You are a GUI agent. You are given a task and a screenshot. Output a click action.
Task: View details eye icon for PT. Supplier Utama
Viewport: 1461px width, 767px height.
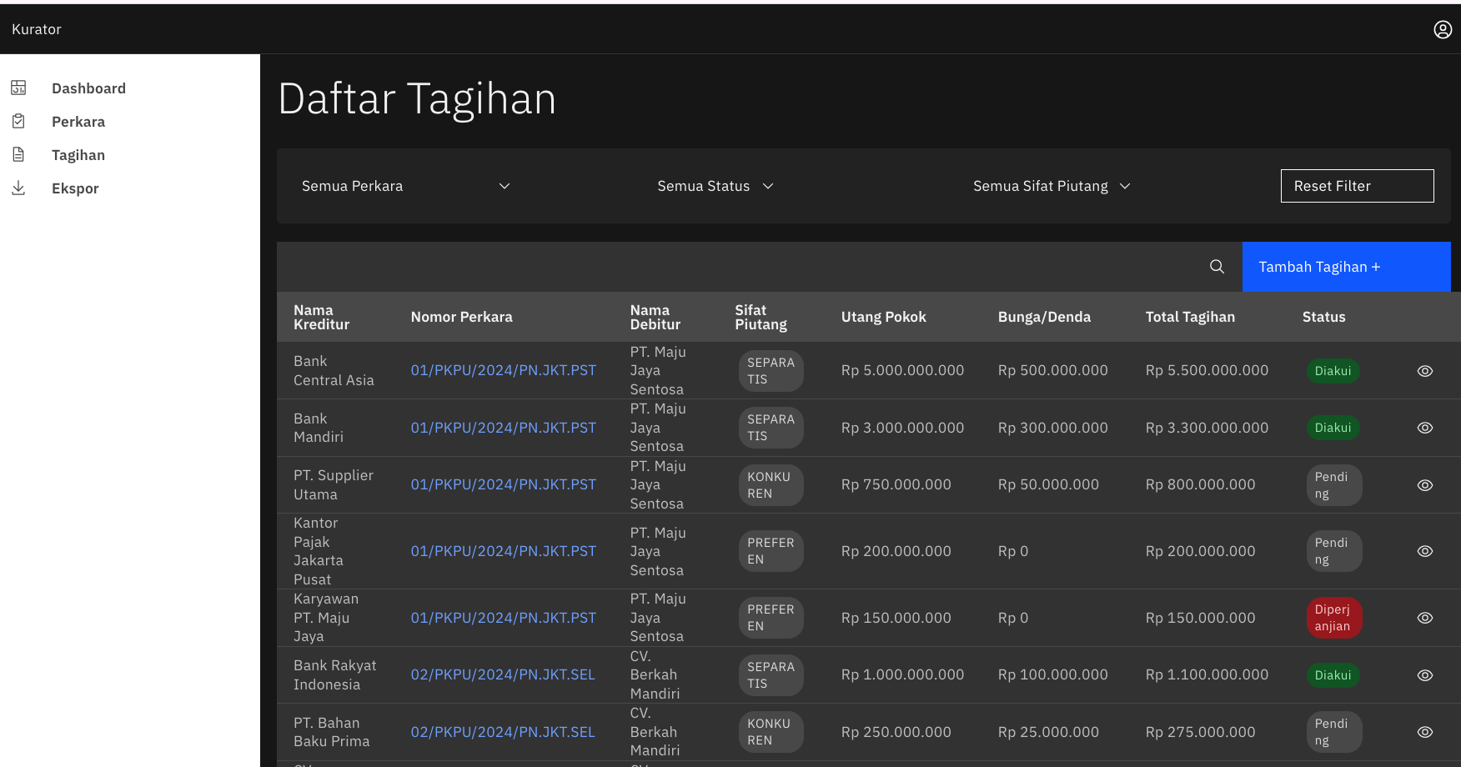[1425, 485]
